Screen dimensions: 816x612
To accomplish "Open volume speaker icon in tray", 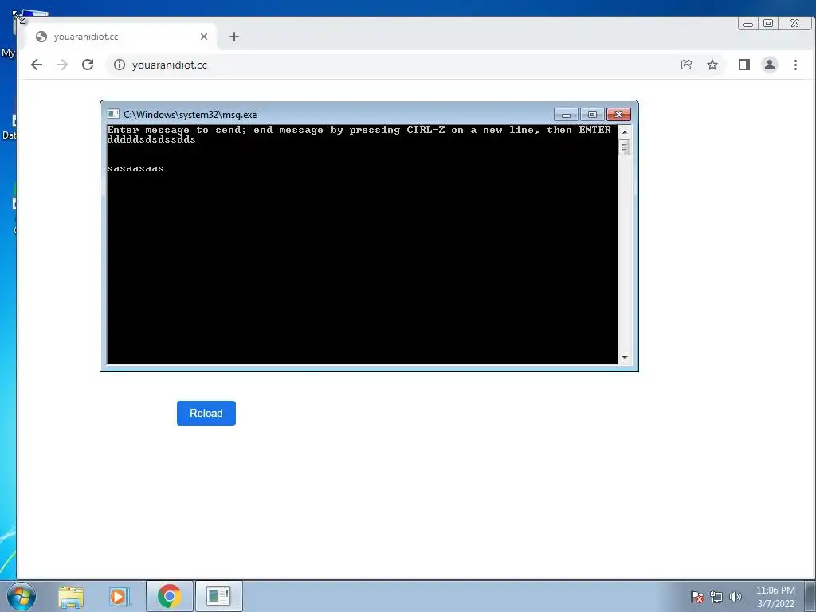I will tap(735, 597).
